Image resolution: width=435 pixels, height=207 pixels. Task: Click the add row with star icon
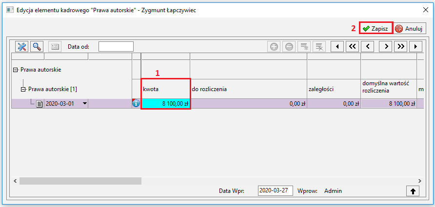(304, 47)
